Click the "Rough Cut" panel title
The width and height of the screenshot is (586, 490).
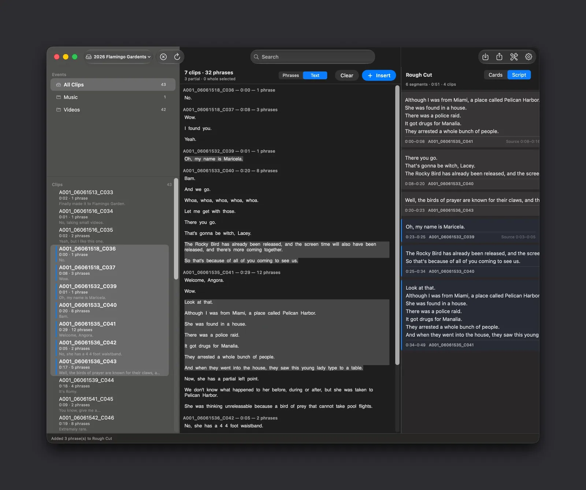coord(419,75)
